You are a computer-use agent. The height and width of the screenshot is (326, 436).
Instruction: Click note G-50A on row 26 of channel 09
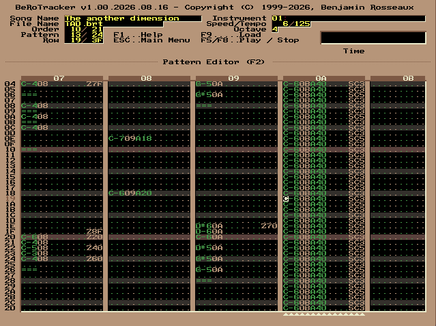tap(209, 270)
